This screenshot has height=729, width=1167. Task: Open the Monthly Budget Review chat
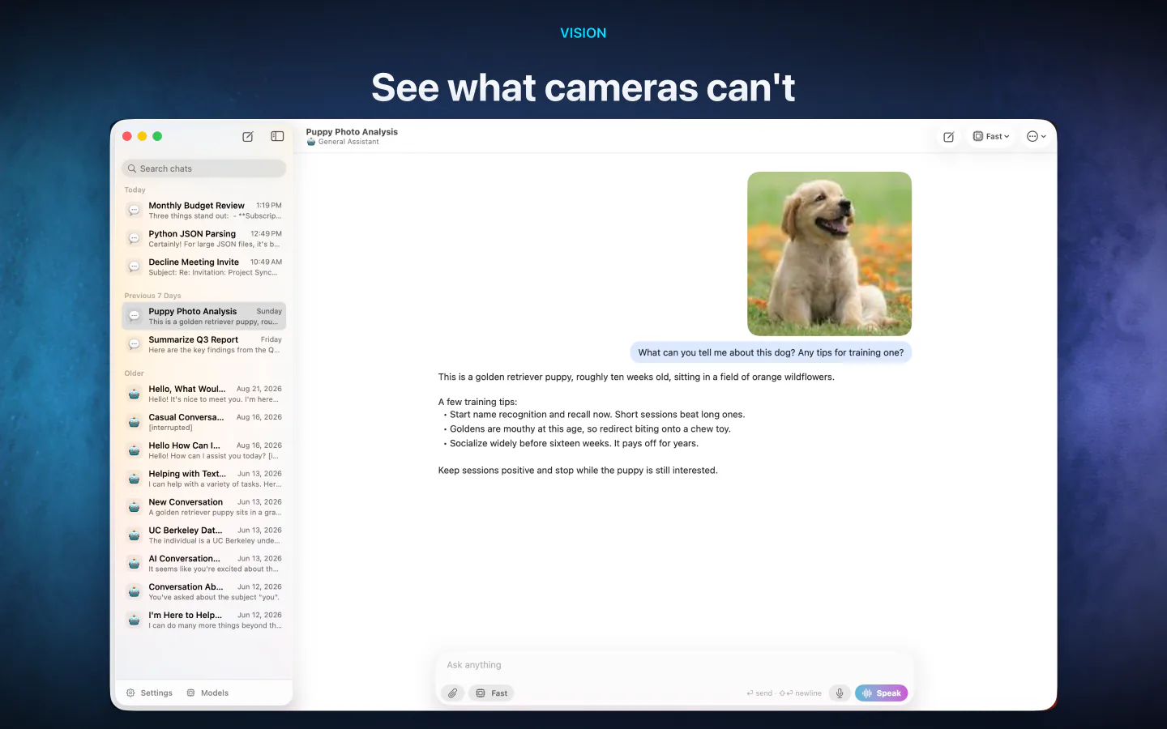pos(204,211)
